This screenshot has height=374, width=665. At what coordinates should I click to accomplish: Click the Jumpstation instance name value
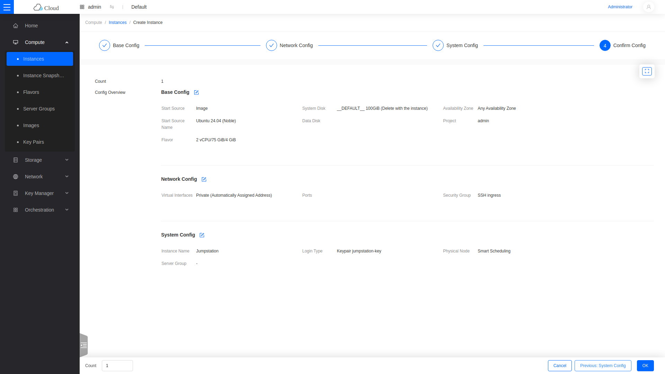click(207, 251)
